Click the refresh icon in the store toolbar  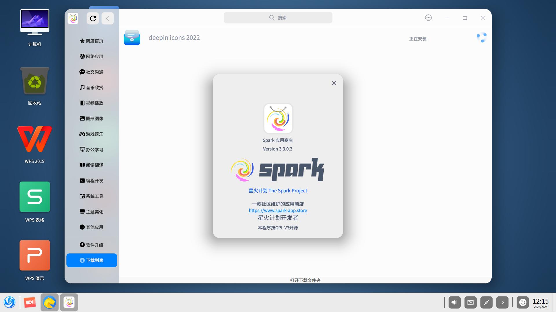(93, 18)
